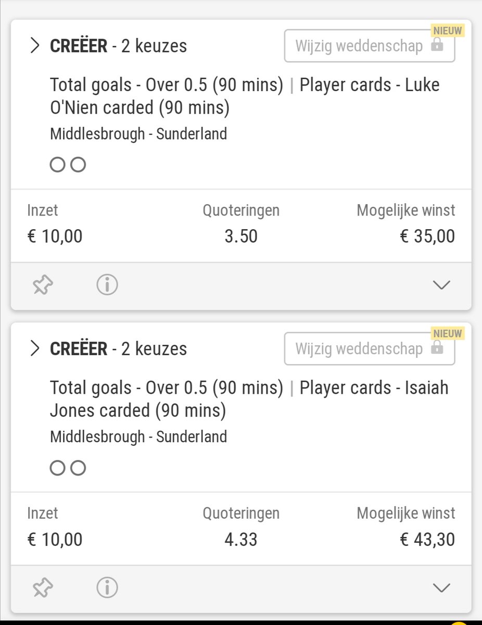Expand first CREËER arrow chevron

tap(35, 46)
